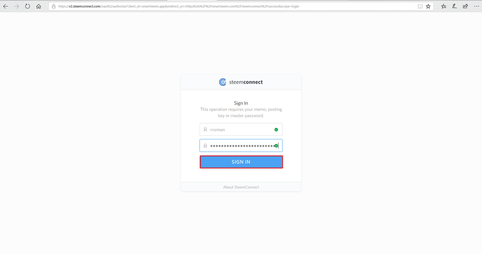The width and height of the screenshot is (482, 254).
Task: Click the forward navigation arrow
Action: coord(17,6)
